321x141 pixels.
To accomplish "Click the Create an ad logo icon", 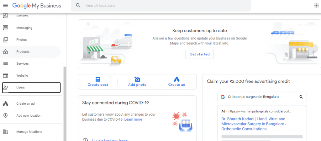I will point(6,104).
